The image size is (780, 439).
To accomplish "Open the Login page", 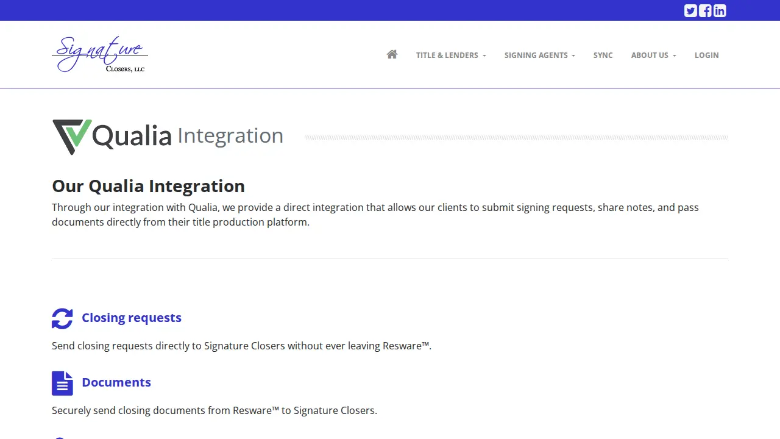I will coord(707,55).
